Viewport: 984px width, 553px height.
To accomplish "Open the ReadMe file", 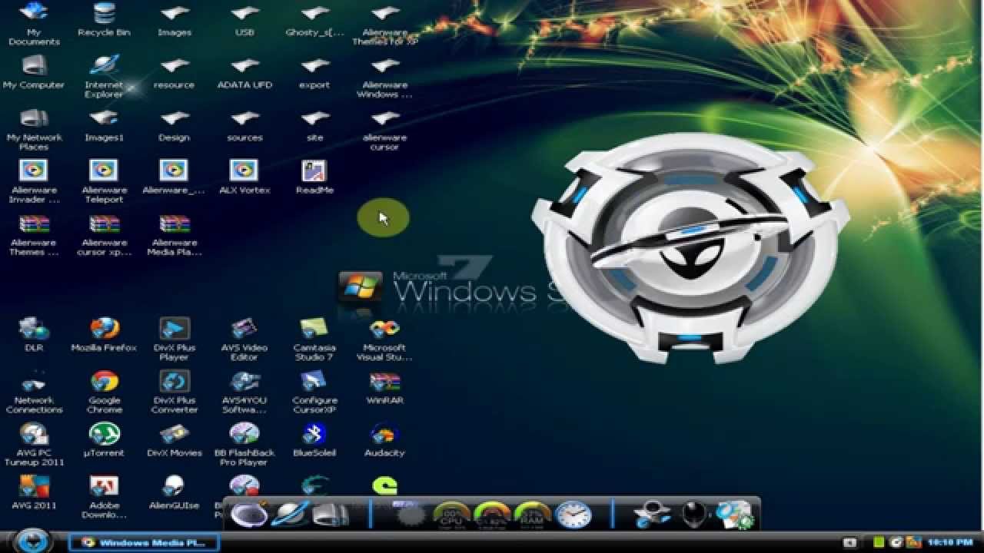I will coord(314,177).
